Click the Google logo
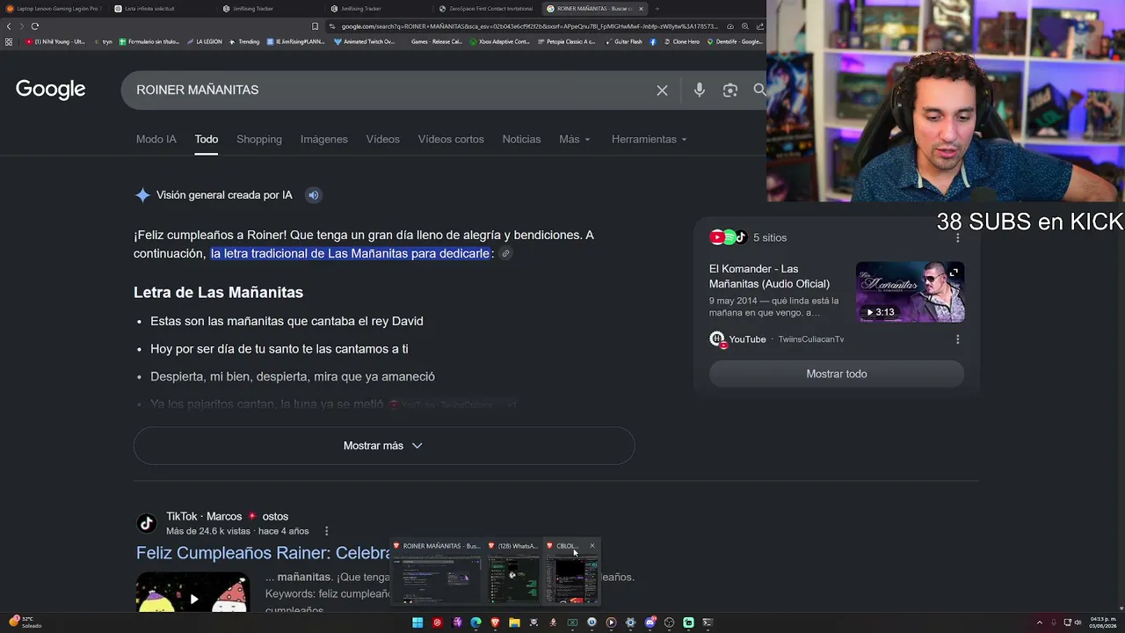Image resolution: width=1125 pixels, height=633 pixels. click(50, 90)
